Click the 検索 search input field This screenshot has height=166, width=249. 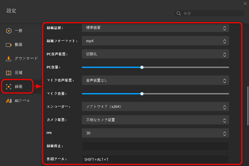[x=209, y=13]
